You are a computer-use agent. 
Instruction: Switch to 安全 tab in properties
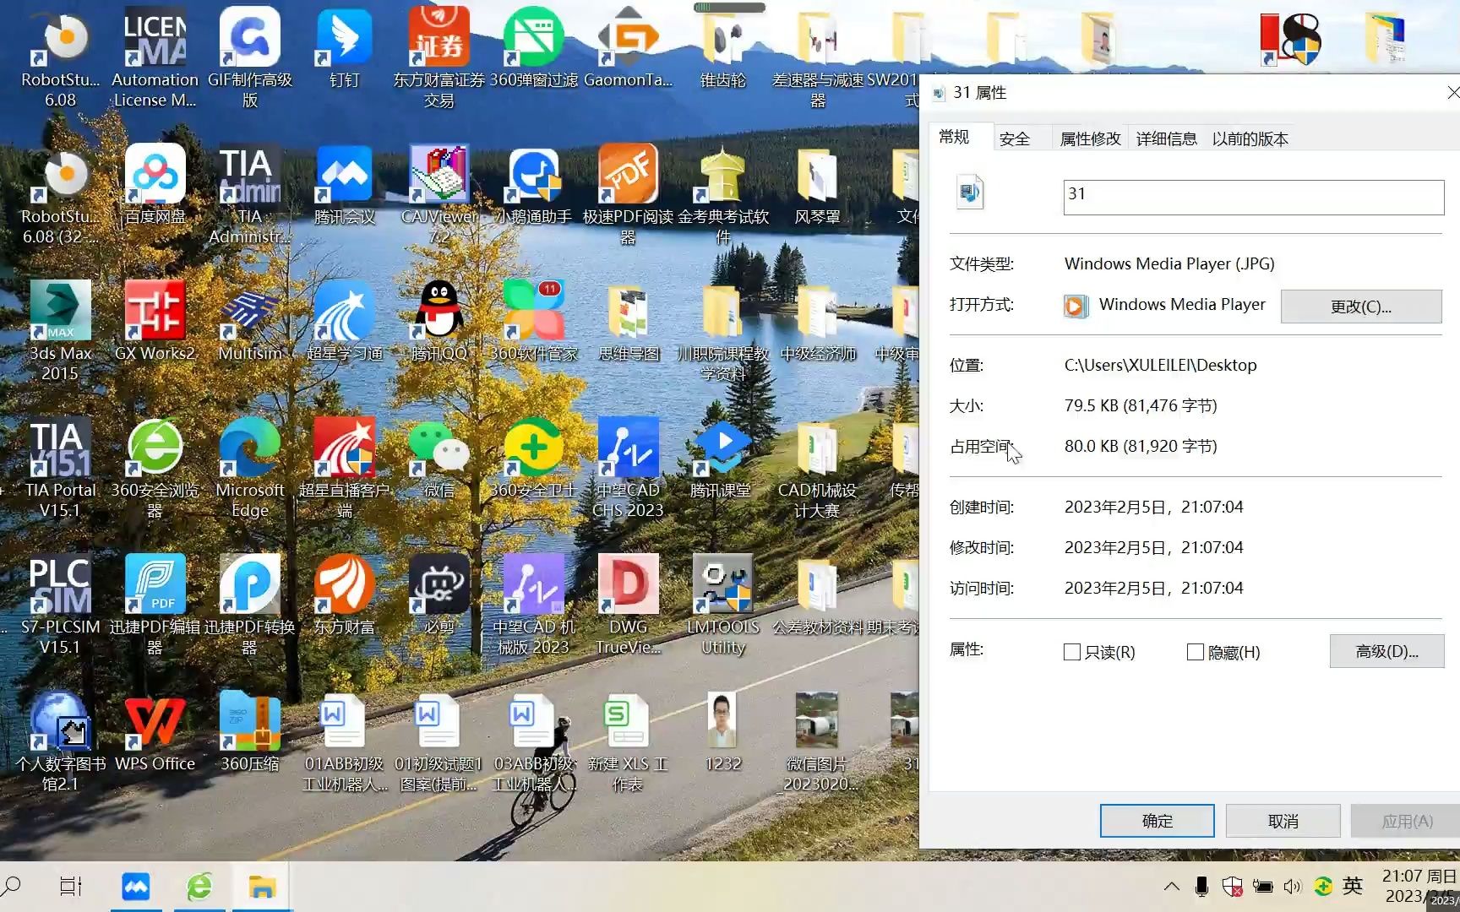pyautogui.click(x=1014, y=138)
